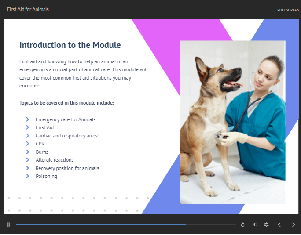
Task: Click the chevron beside Poisoning
Action: (x=28, y=176)
